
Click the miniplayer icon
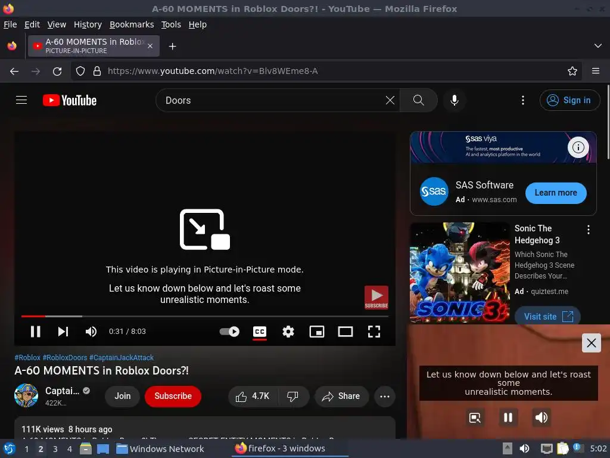(x=317, y=332)
